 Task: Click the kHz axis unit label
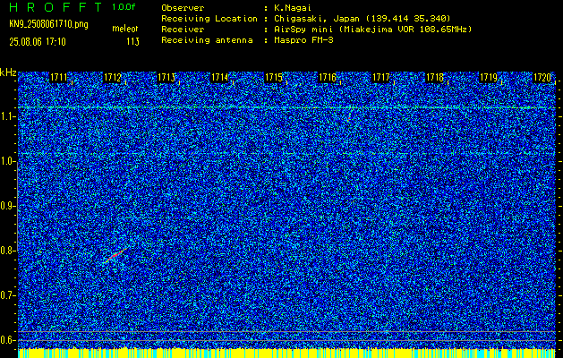pos(8,72)
